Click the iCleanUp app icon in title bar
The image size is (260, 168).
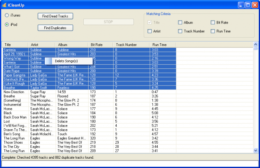tap(4, 5)
